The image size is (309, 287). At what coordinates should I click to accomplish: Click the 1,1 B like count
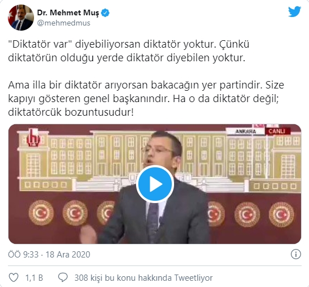point(34,278)
